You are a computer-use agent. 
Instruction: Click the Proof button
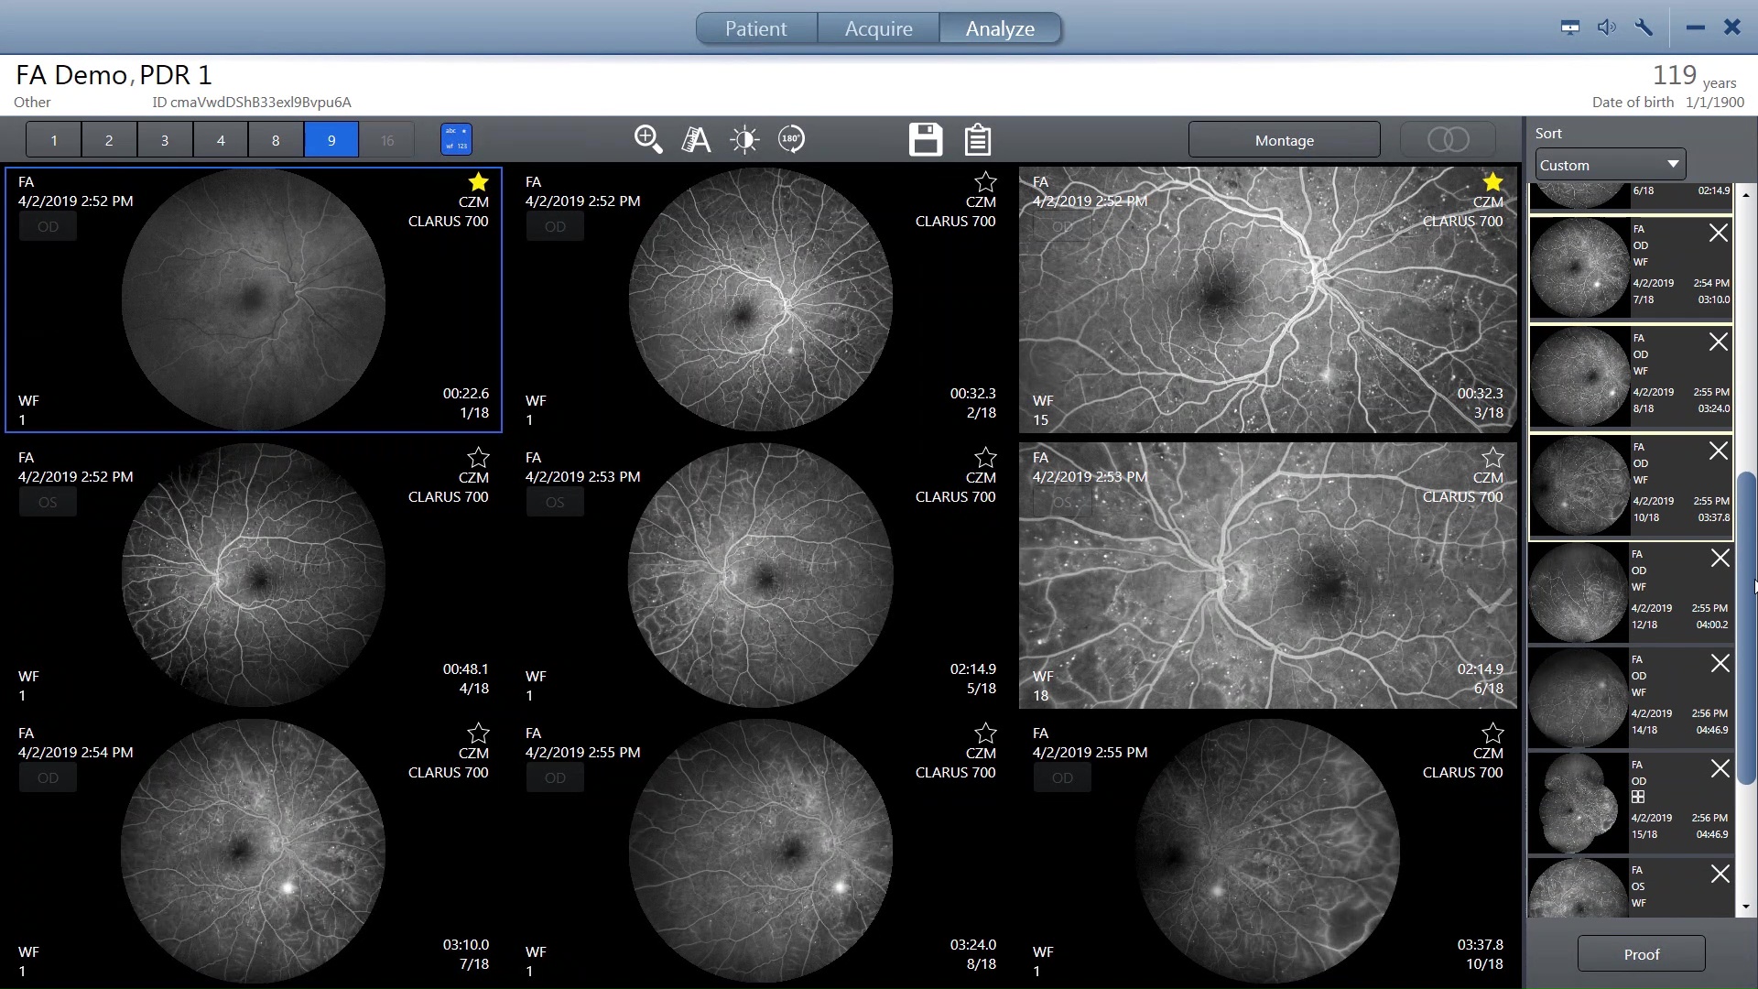(1640, 953)
